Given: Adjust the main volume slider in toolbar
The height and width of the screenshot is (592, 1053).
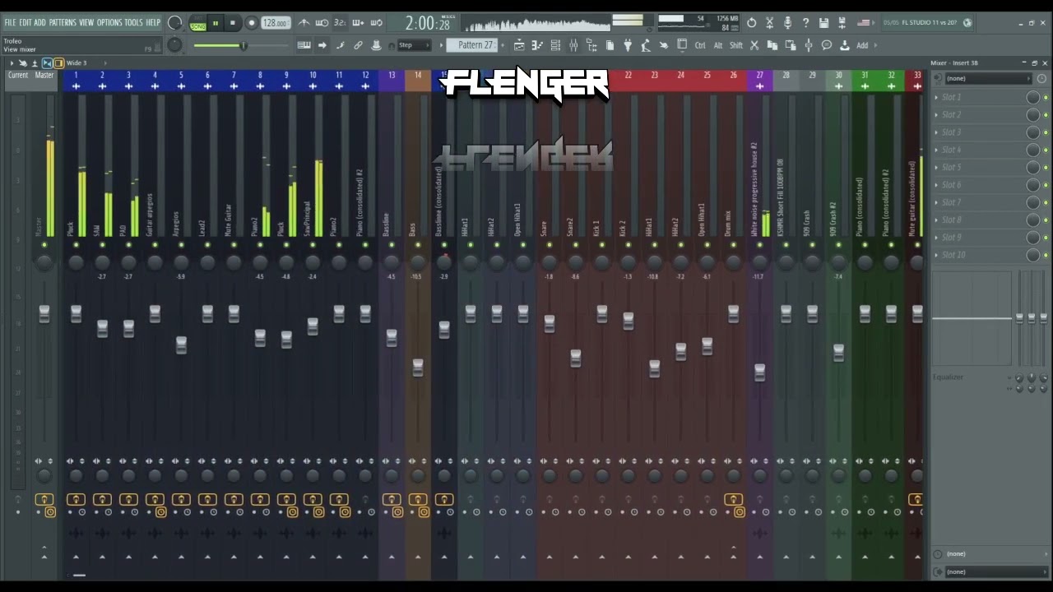Looking at the screenshot, I should 244,45.
